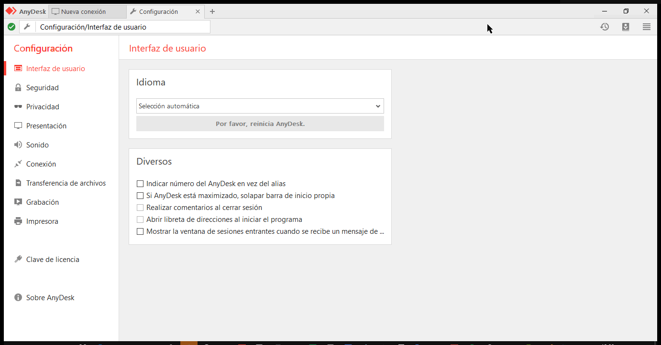Open Interfaz de usuario settings section
Screen dimensions: 661x345
(x=55, y=69)
